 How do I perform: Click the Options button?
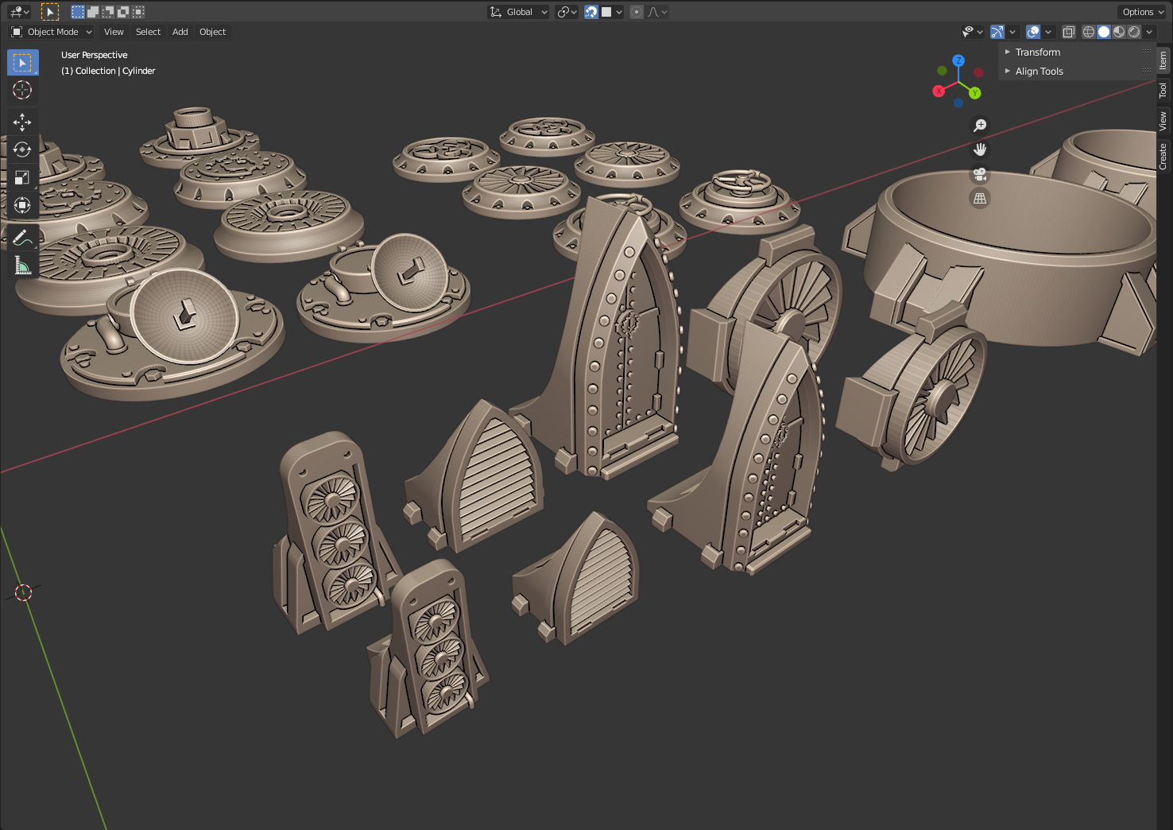1142,12
